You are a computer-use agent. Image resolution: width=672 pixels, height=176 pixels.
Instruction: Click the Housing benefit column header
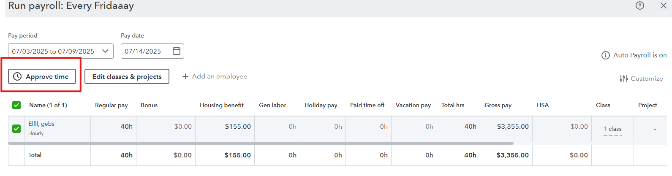pyautogui.click(x=222, y=105)
